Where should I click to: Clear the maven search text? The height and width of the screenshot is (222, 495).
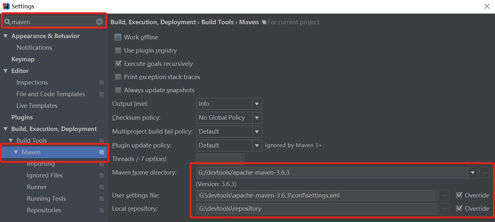coord(100,22)
